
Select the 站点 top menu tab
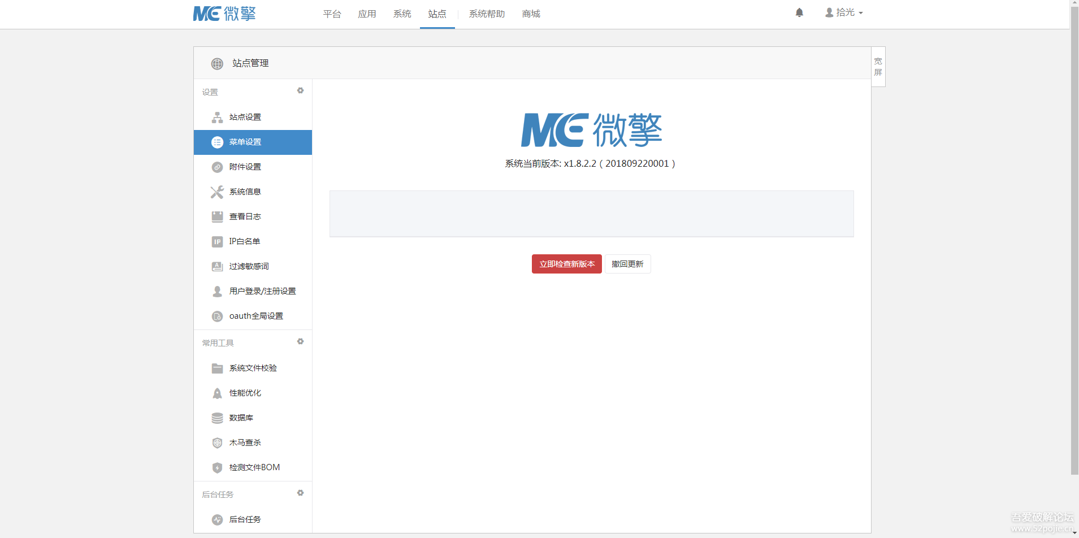point(437,14)
